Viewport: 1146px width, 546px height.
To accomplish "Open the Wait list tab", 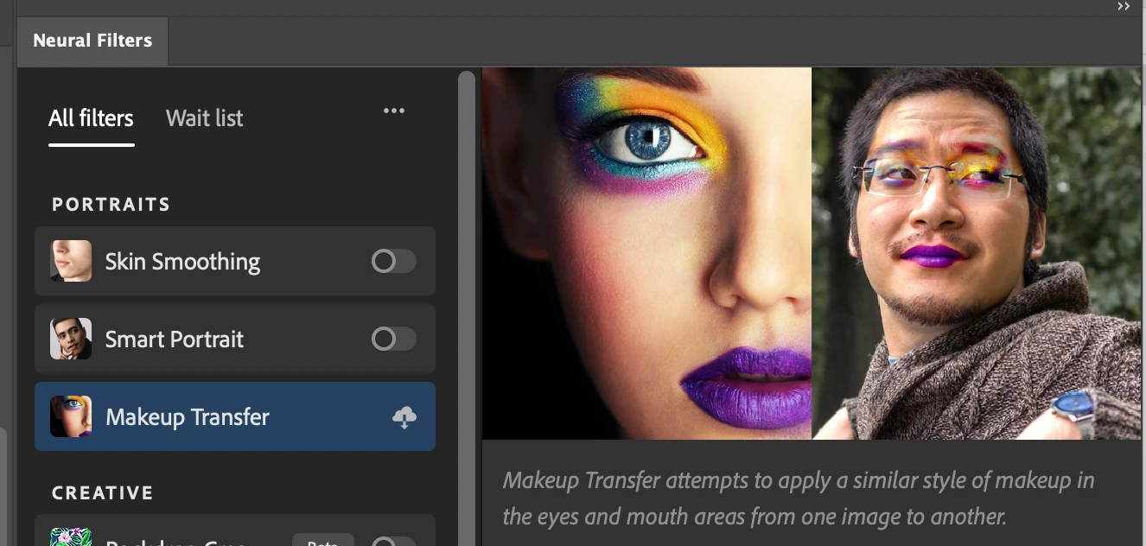I will coord(205,118).
